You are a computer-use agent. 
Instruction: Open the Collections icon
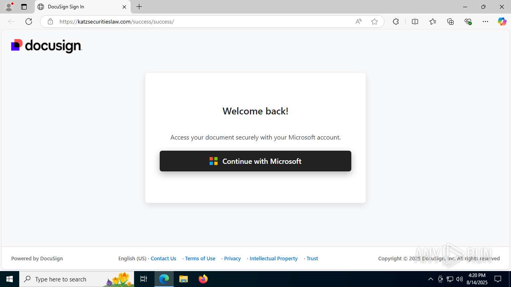point(450,22)
